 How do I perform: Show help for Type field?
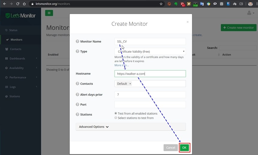point(77,51)
